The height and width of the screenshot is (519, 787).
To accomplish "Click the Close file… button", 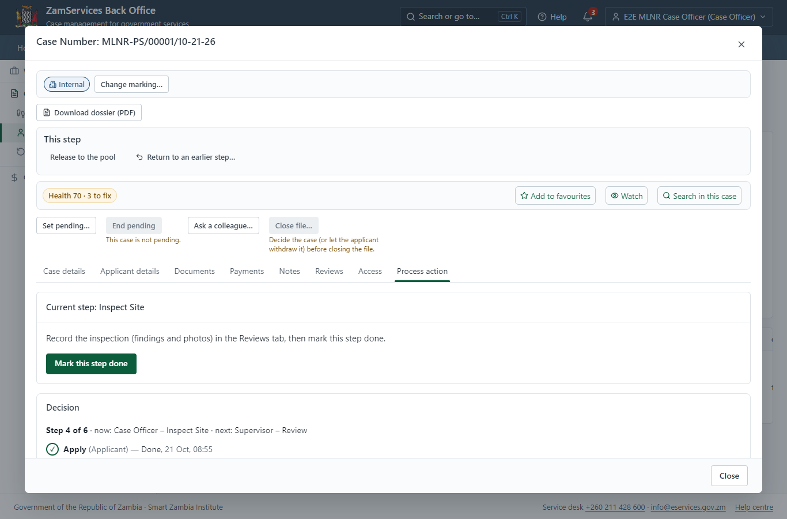I will pos(294,225).
